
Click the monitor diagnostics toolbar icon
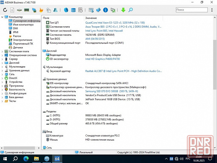[x=34, y=10]
